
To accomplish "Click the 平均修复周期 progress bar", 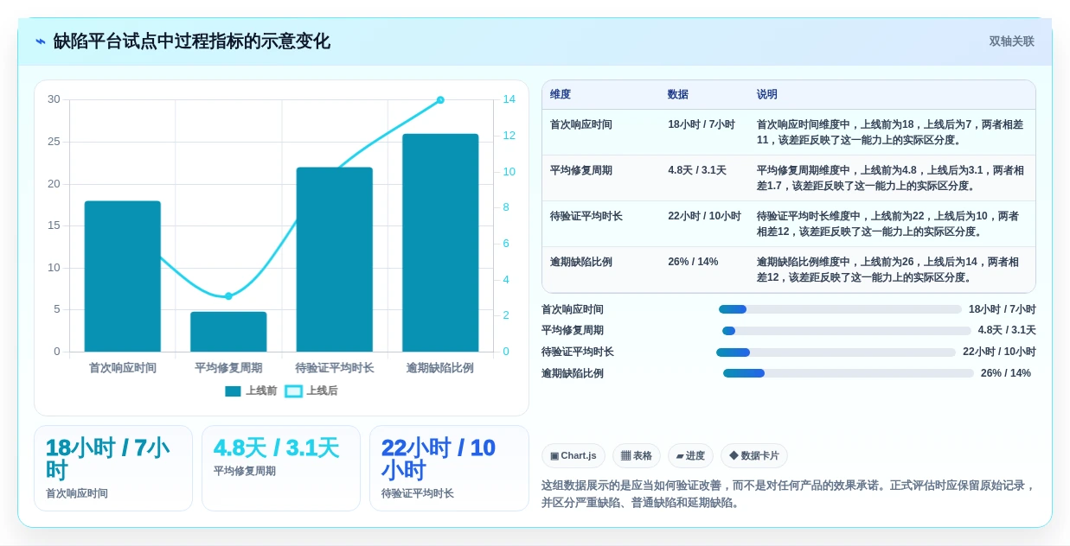I will point(847,331).
